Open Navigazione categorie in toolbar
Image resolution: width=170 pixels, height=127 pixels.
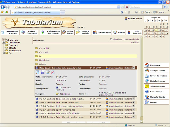10,32
